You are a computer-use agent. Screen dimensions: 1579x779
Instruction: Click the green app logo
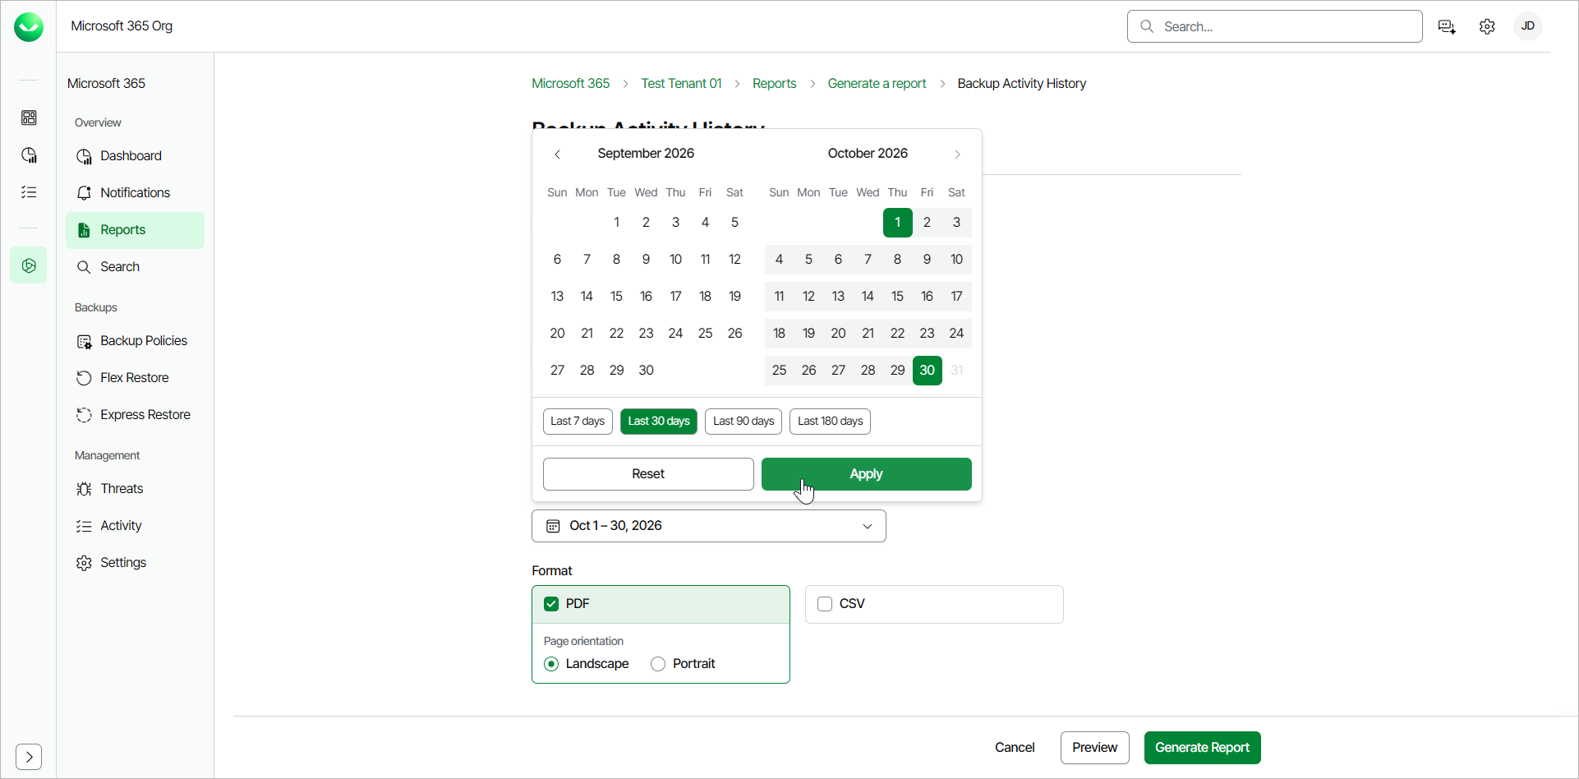(29, 27)
